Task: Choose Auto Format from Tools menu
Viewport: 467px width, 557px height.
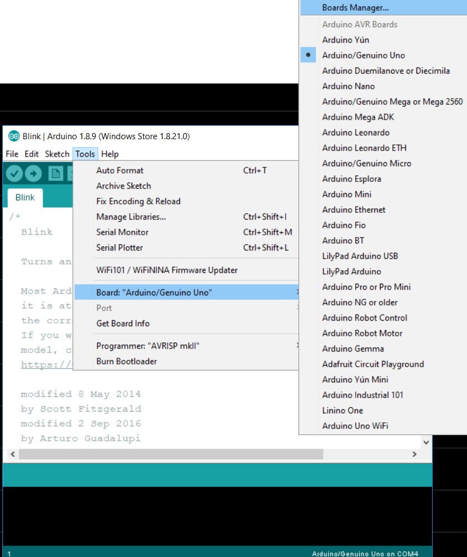Action: pyautogui.click(x=186, y=170)
